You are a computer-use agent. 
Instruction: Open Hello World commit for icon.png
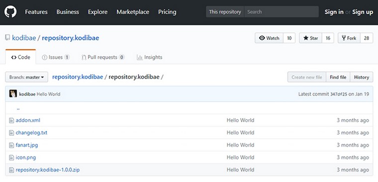click(240, 158)
